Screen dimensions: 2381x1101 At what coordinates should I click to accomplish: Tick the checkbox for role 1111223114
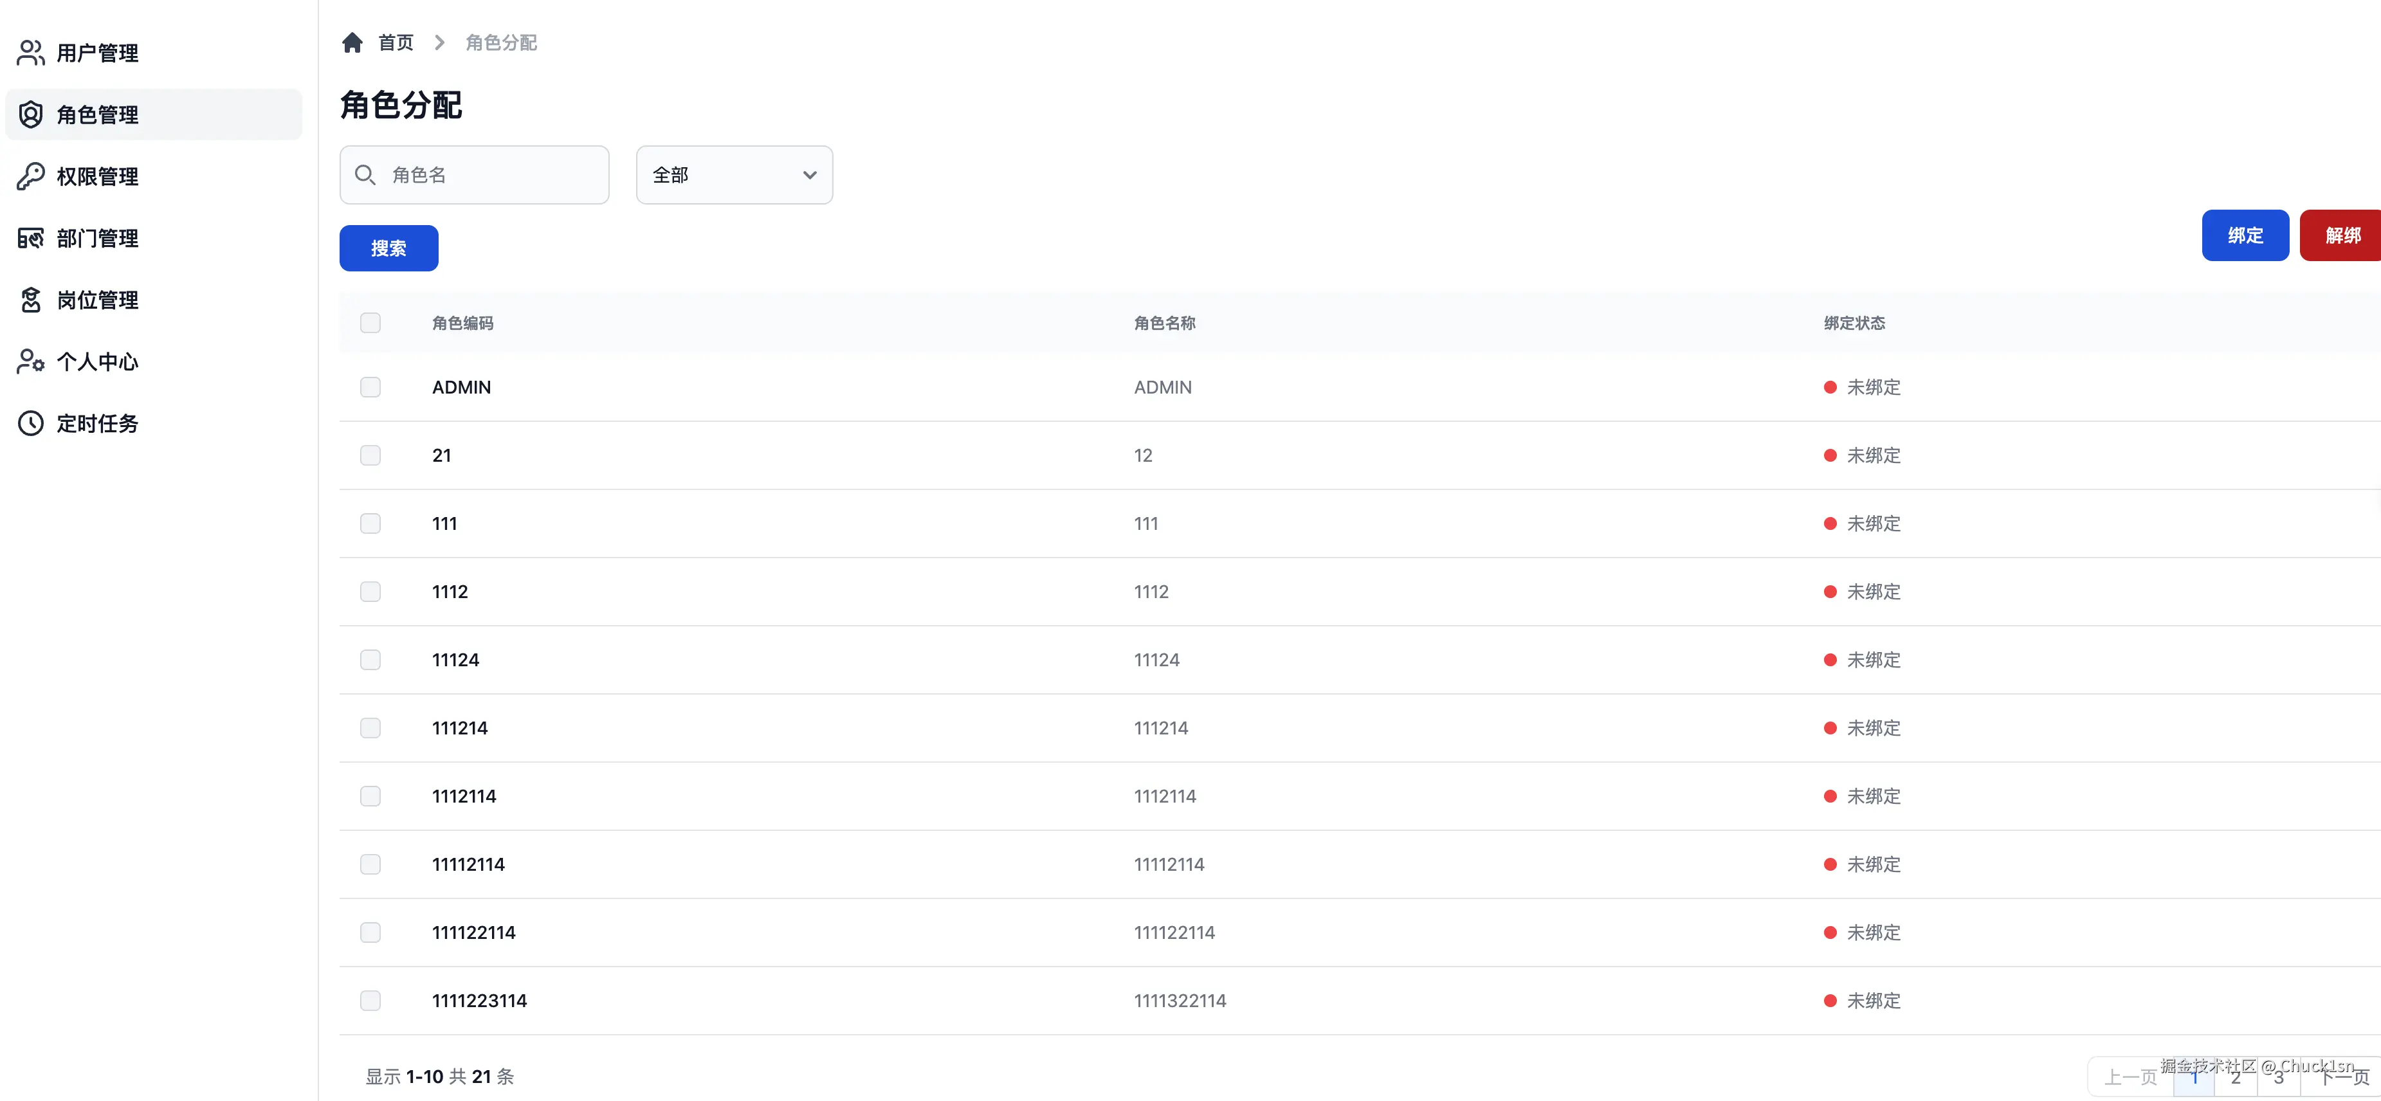(x=370, y=1000)
